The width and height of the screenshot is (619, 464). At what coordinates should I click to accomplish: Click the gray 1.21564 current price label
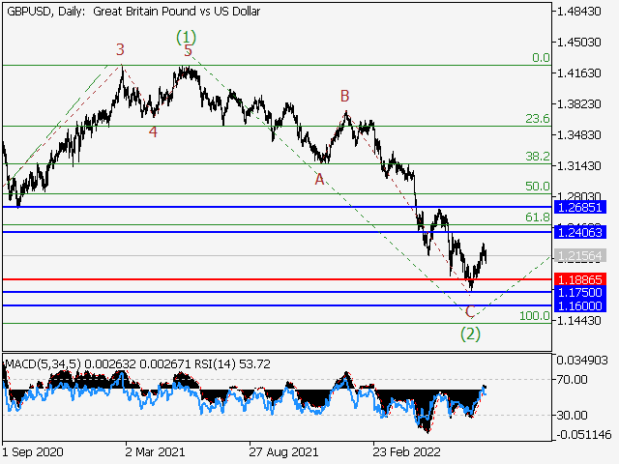pyautogui.click(x=580, y=256)
